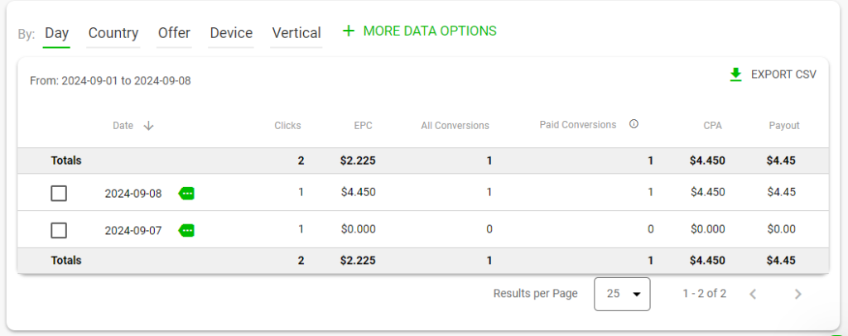Go to previous results page arrow

pos(753,294)
